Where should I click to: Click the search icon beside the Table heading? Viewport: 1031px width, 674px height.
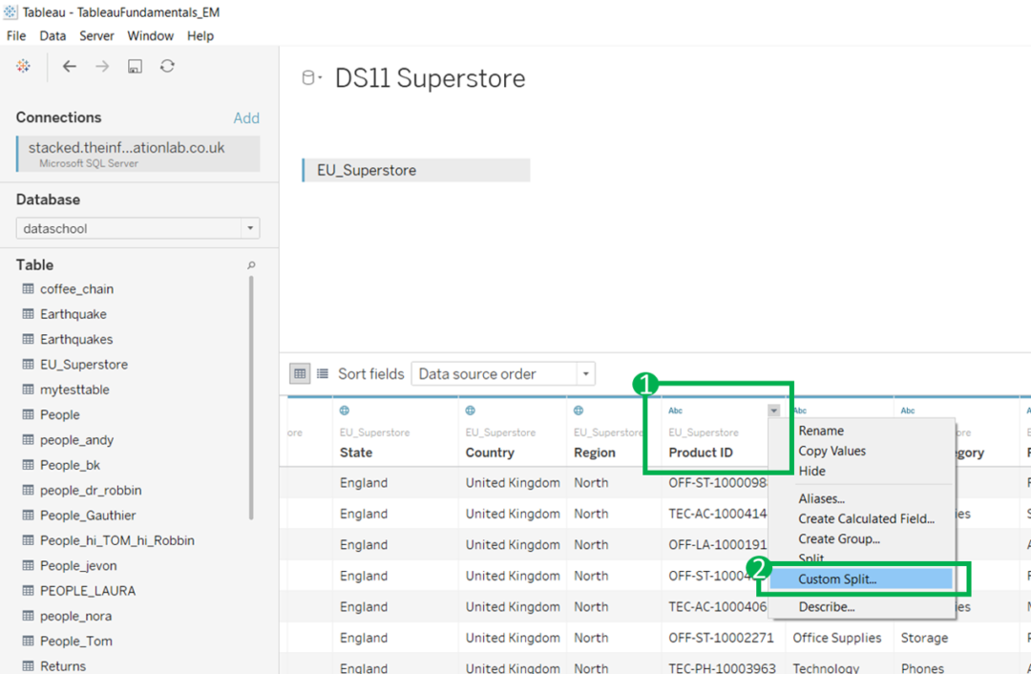click(251, 265)
